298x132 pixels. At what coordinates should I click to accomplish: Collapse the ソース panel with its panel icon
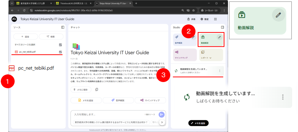click(63, 27)
